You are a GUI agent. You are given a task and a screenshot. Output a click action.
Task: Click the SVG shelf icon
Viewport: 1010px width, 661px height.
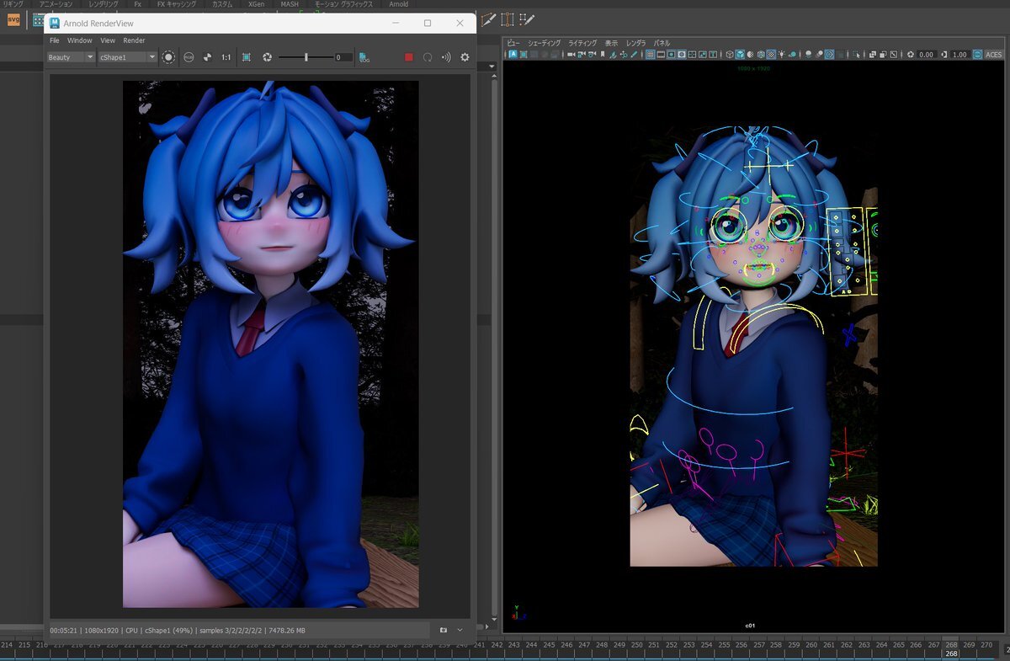[13, 19]
